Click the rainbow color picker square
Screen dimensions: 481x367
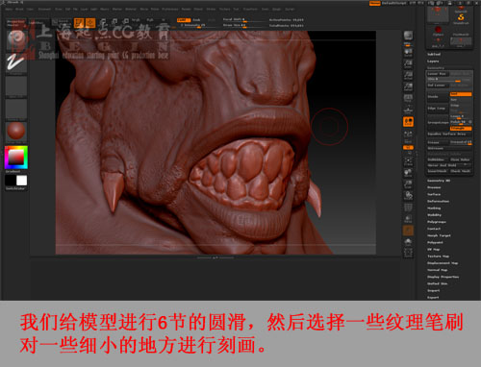tap(16, 158)
